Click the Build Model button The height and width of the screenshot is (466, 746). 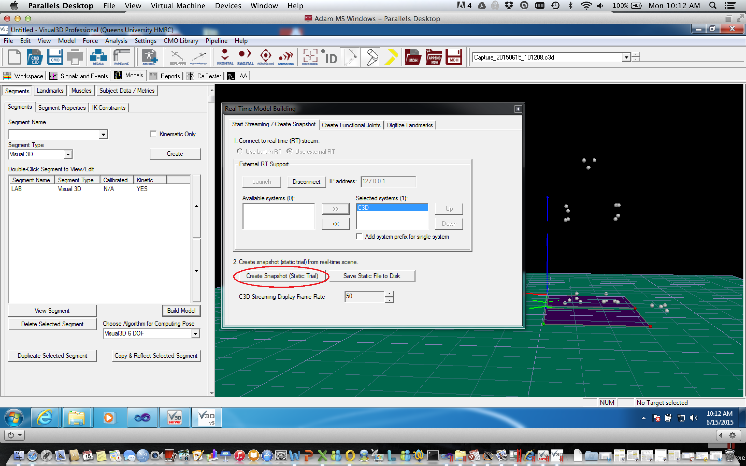tap(181, 310)
